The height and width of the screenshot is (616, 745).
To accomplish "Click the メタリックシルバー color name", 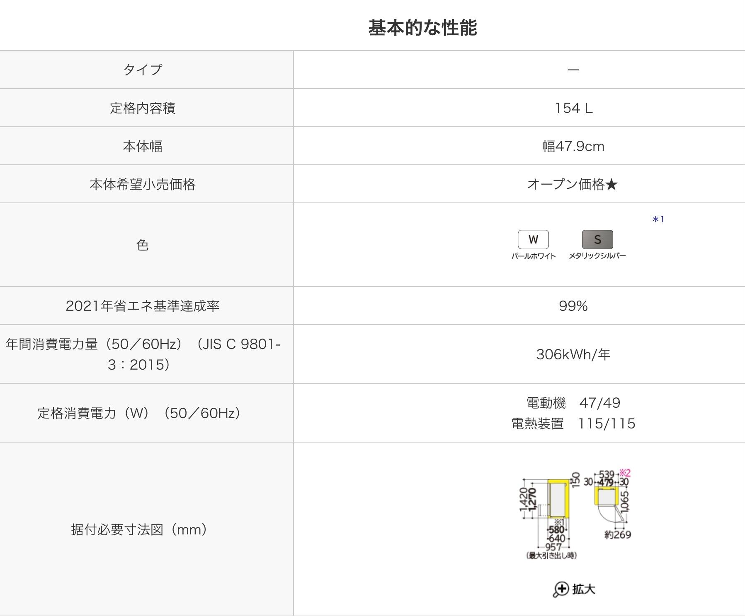I will coord(597,256).
